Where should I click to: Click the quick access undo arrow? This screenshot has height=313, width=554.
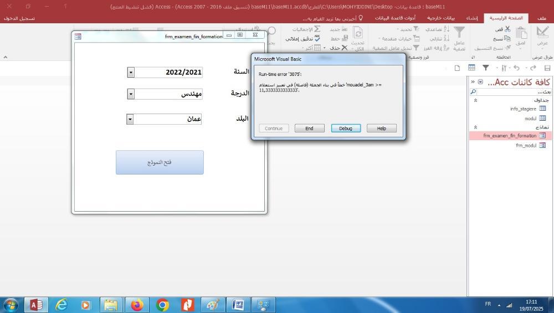[x=516, y=68]
